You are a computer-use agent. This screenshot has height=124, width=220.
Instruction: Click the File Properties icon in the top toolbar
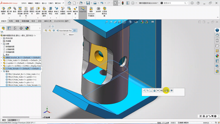(128, 3)
